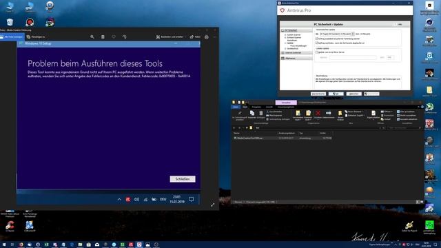Toggle checkbox Auftrag zusätzlich bei Internet-Verbindung starten

(x=317, y=39)
